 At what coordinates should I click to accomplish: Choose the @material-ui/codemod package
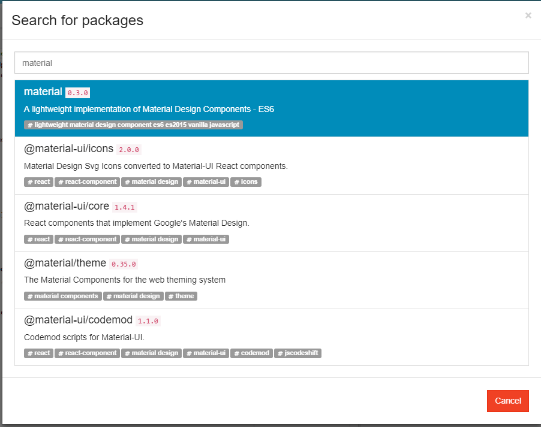[272, 337]
